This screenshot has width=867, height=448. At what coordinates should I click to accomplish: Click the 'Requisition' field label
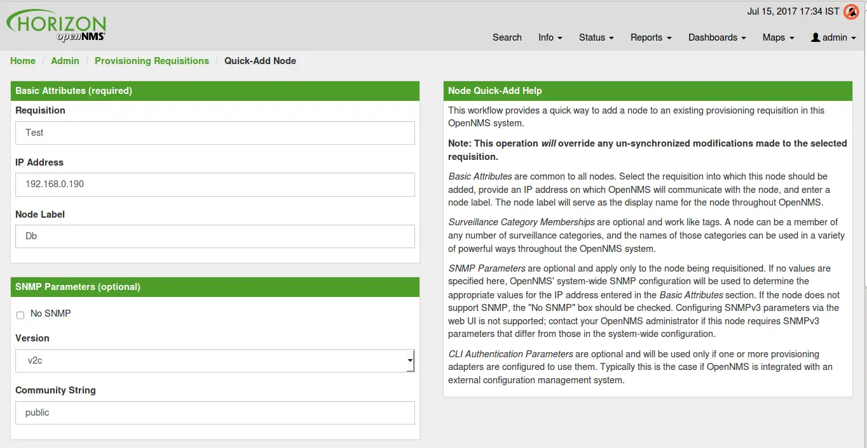40,110
